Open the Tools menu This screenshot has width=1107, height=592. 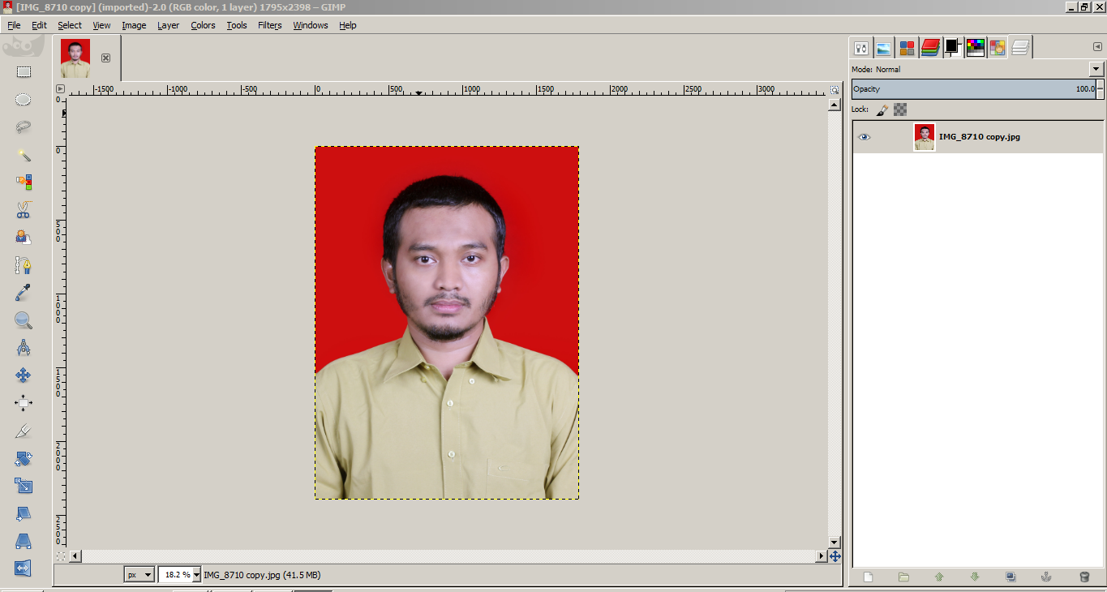pos(237,25)
